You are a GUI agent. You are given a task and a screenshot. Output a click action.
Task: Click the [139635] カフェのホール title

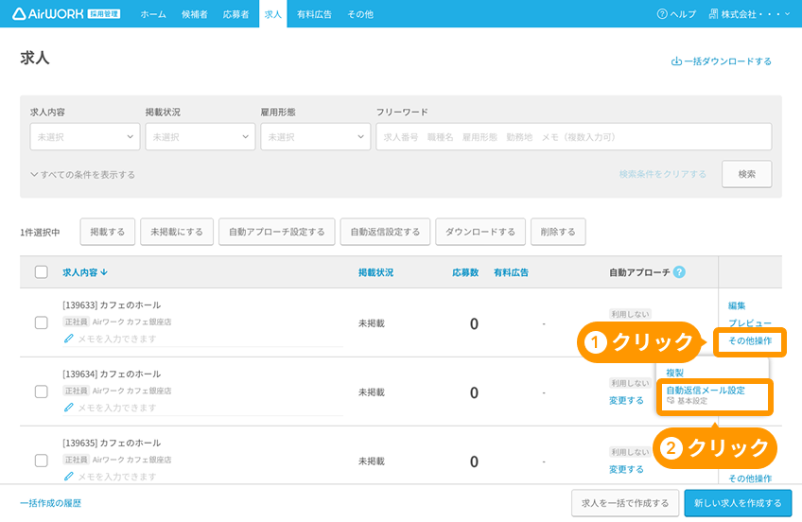112,444
